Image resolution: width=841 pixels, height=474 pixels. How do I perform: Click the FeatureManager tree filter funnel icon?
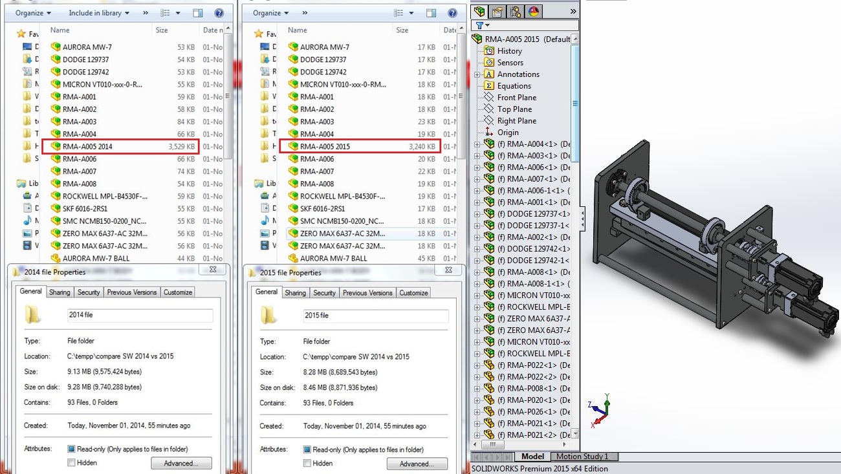pyautogui.click(x=480, y=26)
